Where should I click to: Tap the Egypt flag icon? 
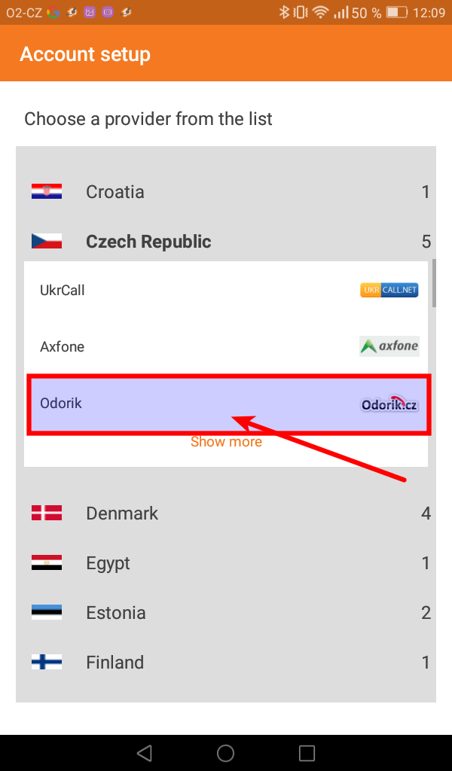click(x=47, y=563)
